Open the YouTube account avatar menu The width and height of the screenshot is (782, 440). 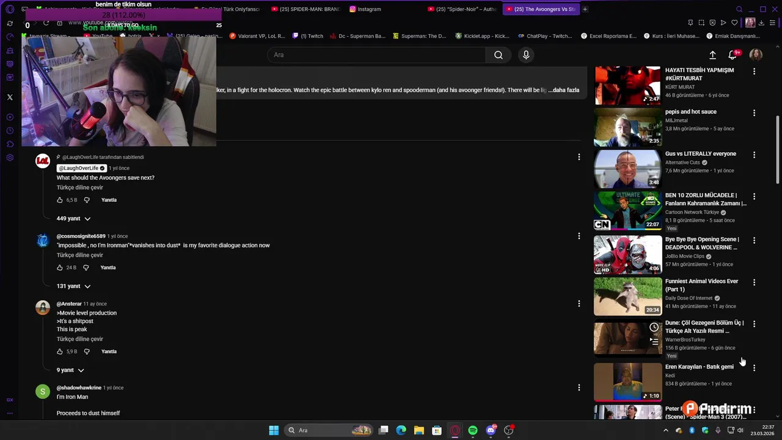click(x=756, y=55)
